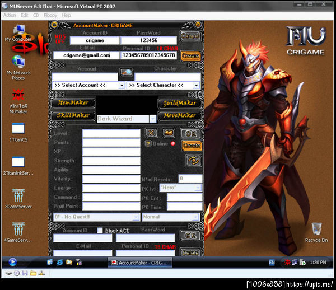Click the paint-bucket quick launch icon
The image size is (336, 290).
pyautogui.click(x=78, y=262)
